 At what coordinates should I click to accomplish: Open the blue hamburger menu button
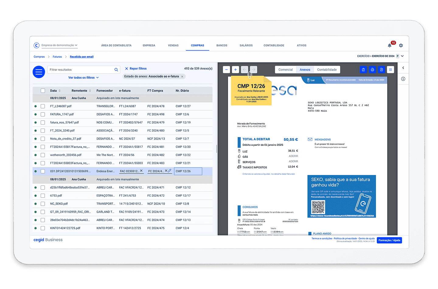click(x=39, y=72)
